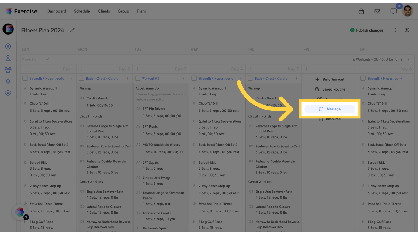Image resolution: width=418 pixels, height=235 pixels.
Task: Open the dollar payments sidebar icon
Action: (x=8, y=47)
